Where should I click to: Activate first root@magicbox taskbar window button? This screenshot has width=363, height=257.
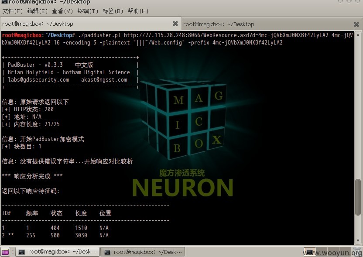pos(58,252)
